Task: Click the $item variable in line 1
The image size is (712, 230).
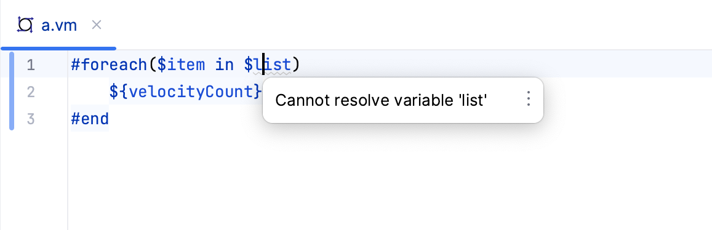Action: 181,65
